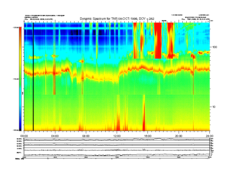
Task: Click the large red burst near 17:00
Action: (x=158, y=41)
